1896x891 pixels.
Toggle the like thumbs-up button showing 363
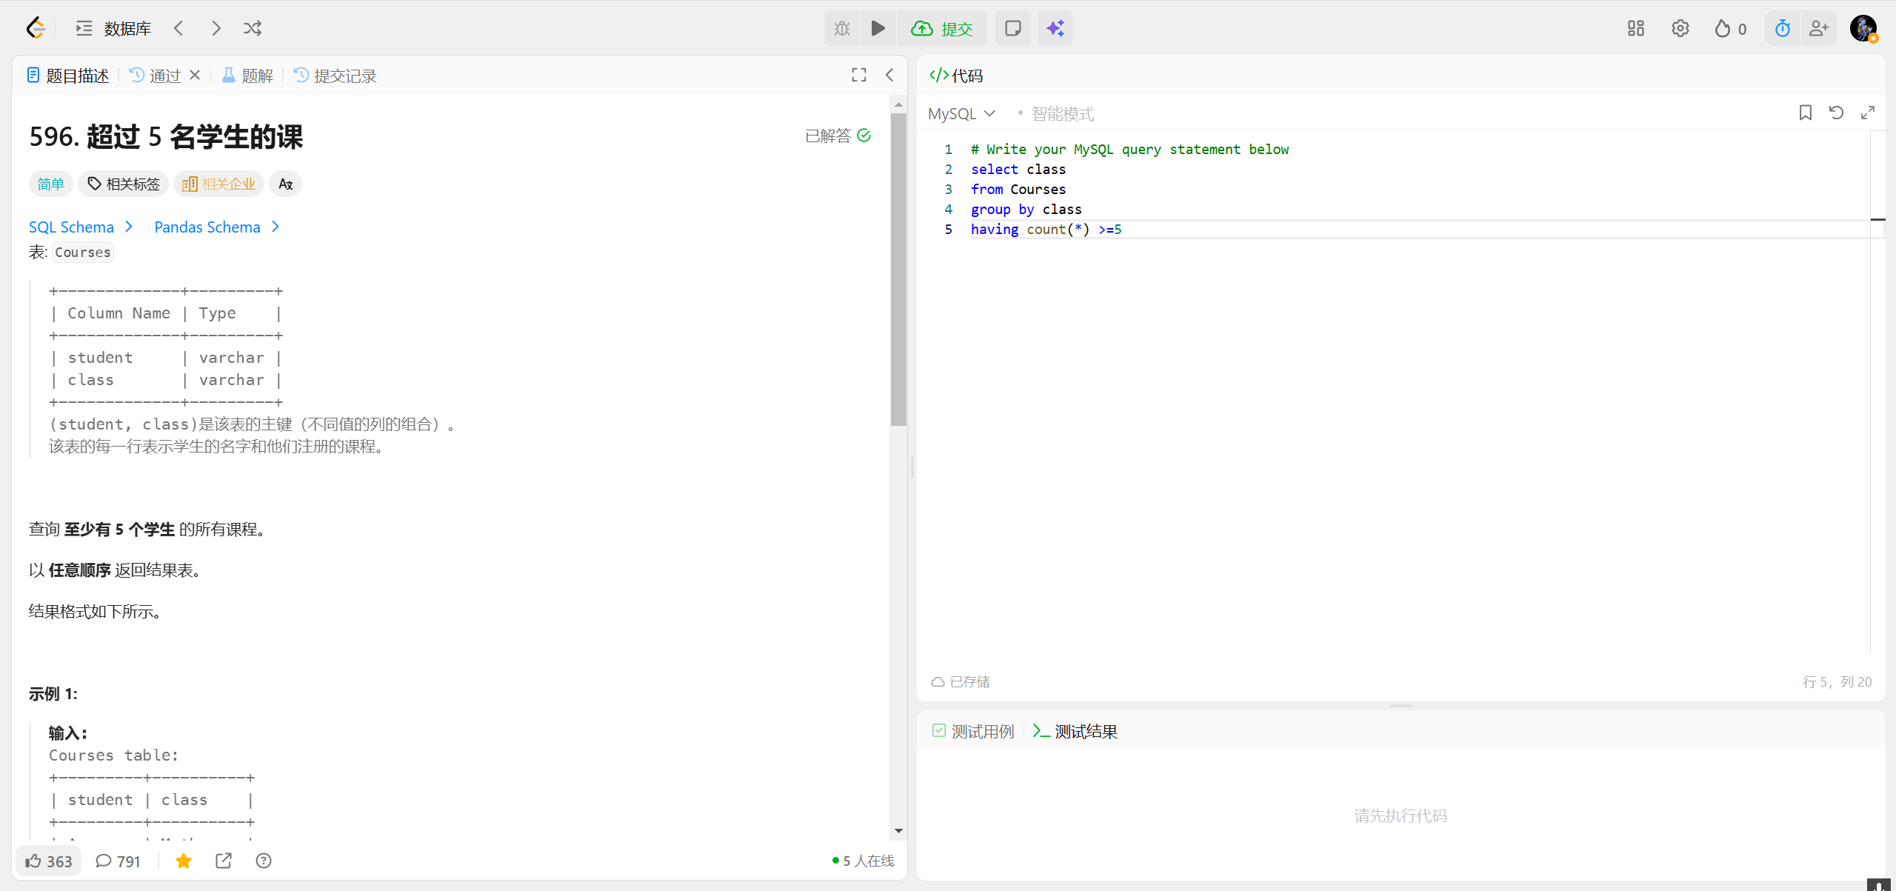point(49,861)
